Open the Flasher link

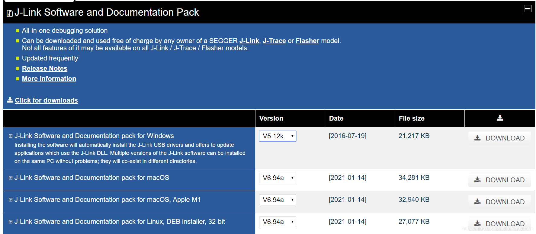pos(307,41)
